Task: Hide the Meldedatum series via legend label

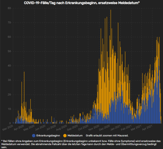Action: pos(75,135)
